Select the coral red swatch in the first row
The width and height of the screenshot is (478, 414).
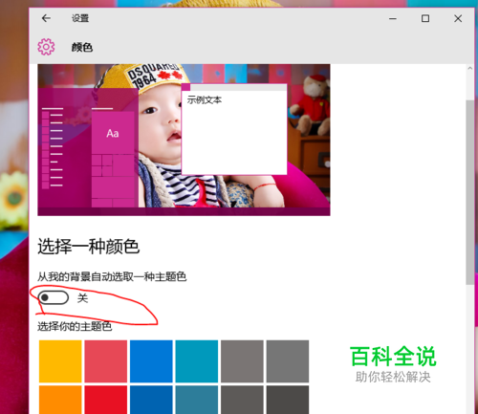(x=106, y=361)
